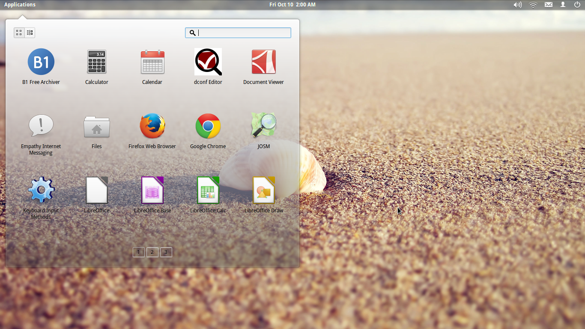Open the Files manager icon
585x329 pixels.
pos(97,126)
